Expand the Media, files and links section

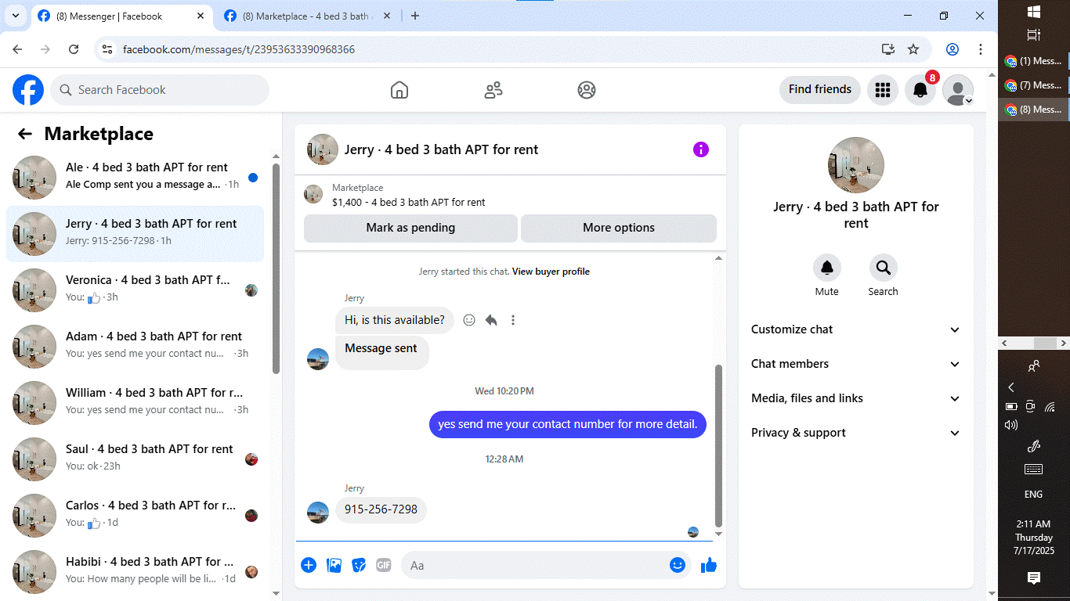(x=856, y=398)
